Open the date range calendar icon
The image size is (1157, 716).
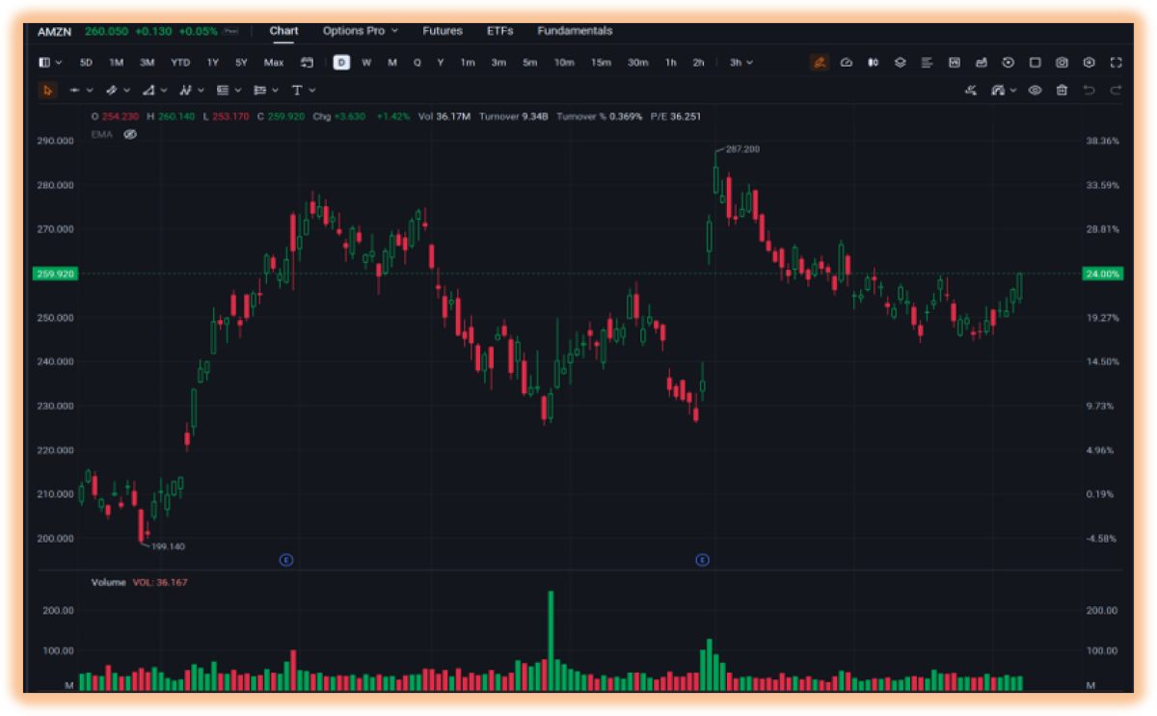coord(307,63)
